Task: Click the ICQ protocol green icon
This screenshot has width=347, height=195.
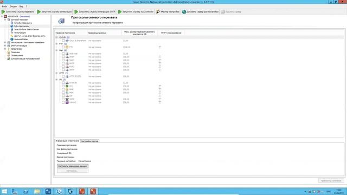Action: pyautogui.click(x=67, y=86)
